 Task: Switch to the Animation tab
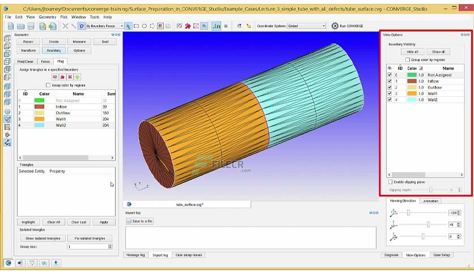[x=430, y=201]
